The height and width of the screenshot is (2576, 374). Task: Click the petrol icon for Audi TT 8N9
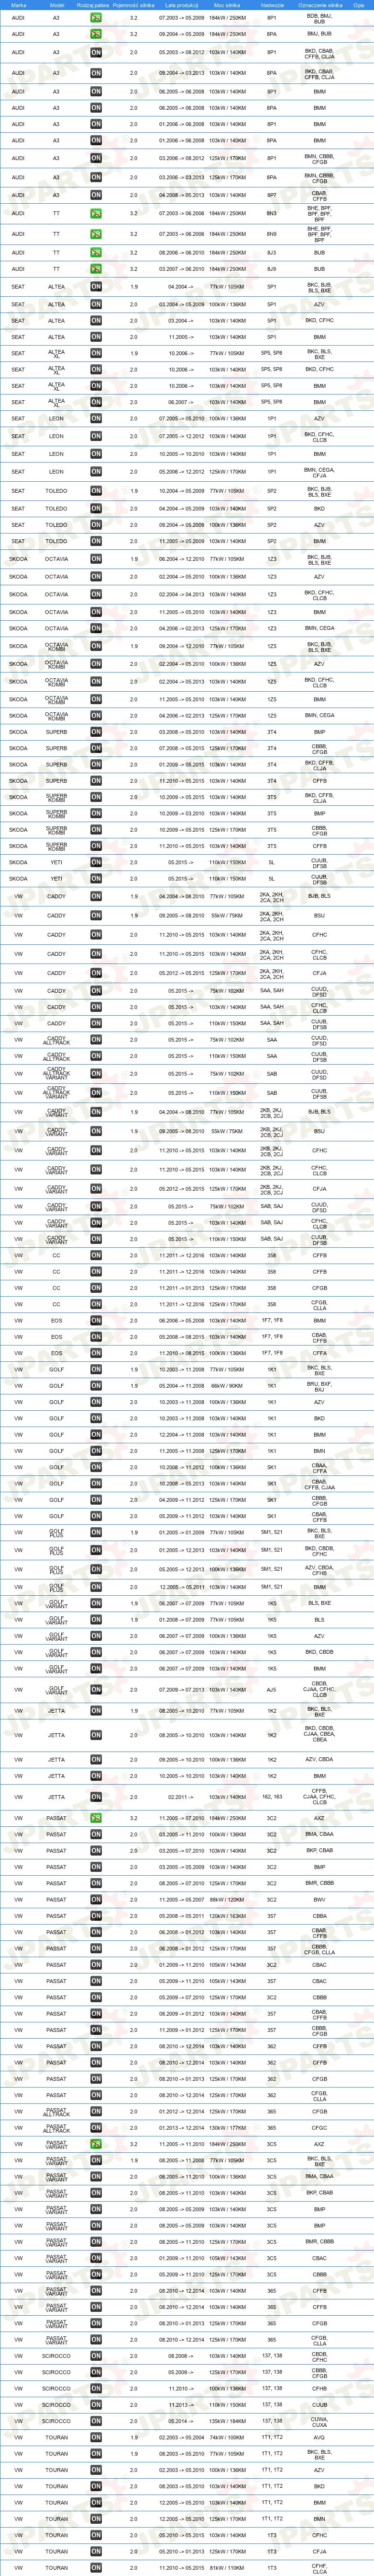coord(96,234)
